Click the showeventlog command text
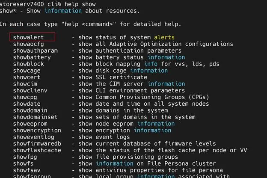The height and width of the screenshot is (178, 267). coord(33,137)
